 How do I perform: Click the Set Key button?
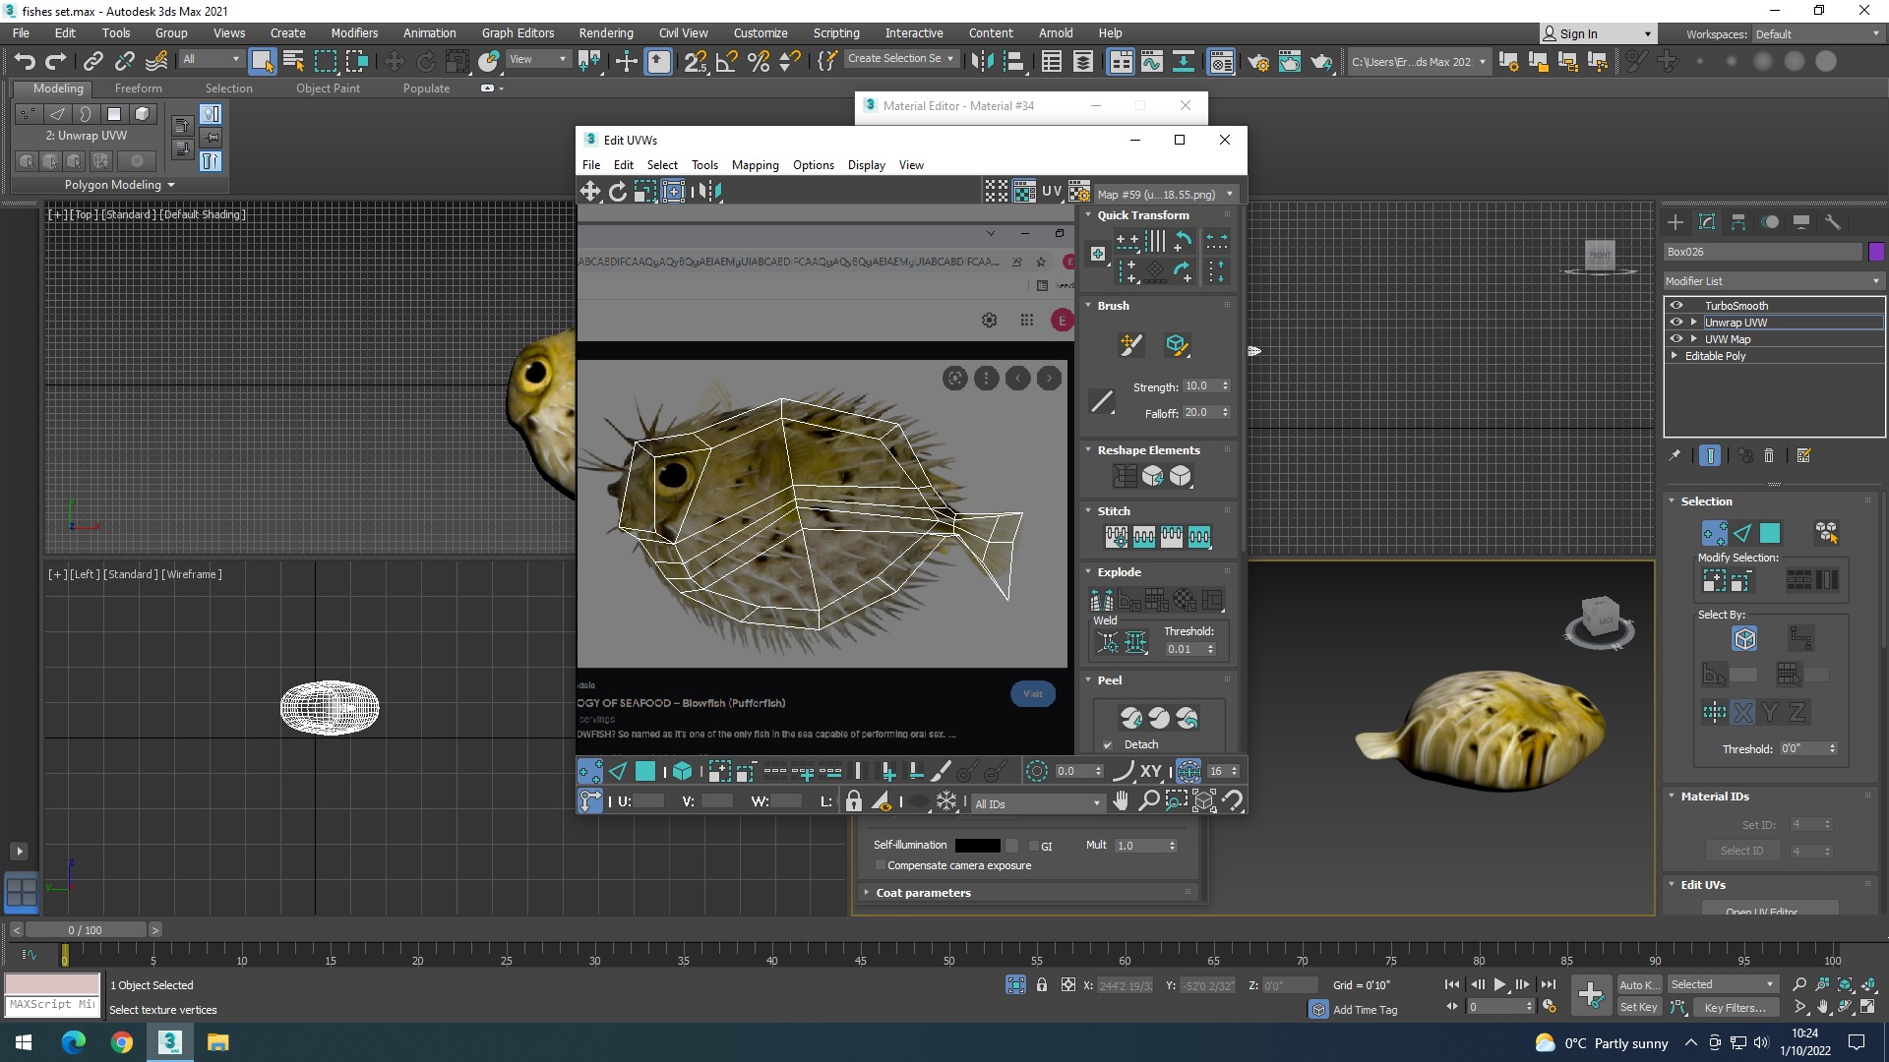click(1638, 1007)
